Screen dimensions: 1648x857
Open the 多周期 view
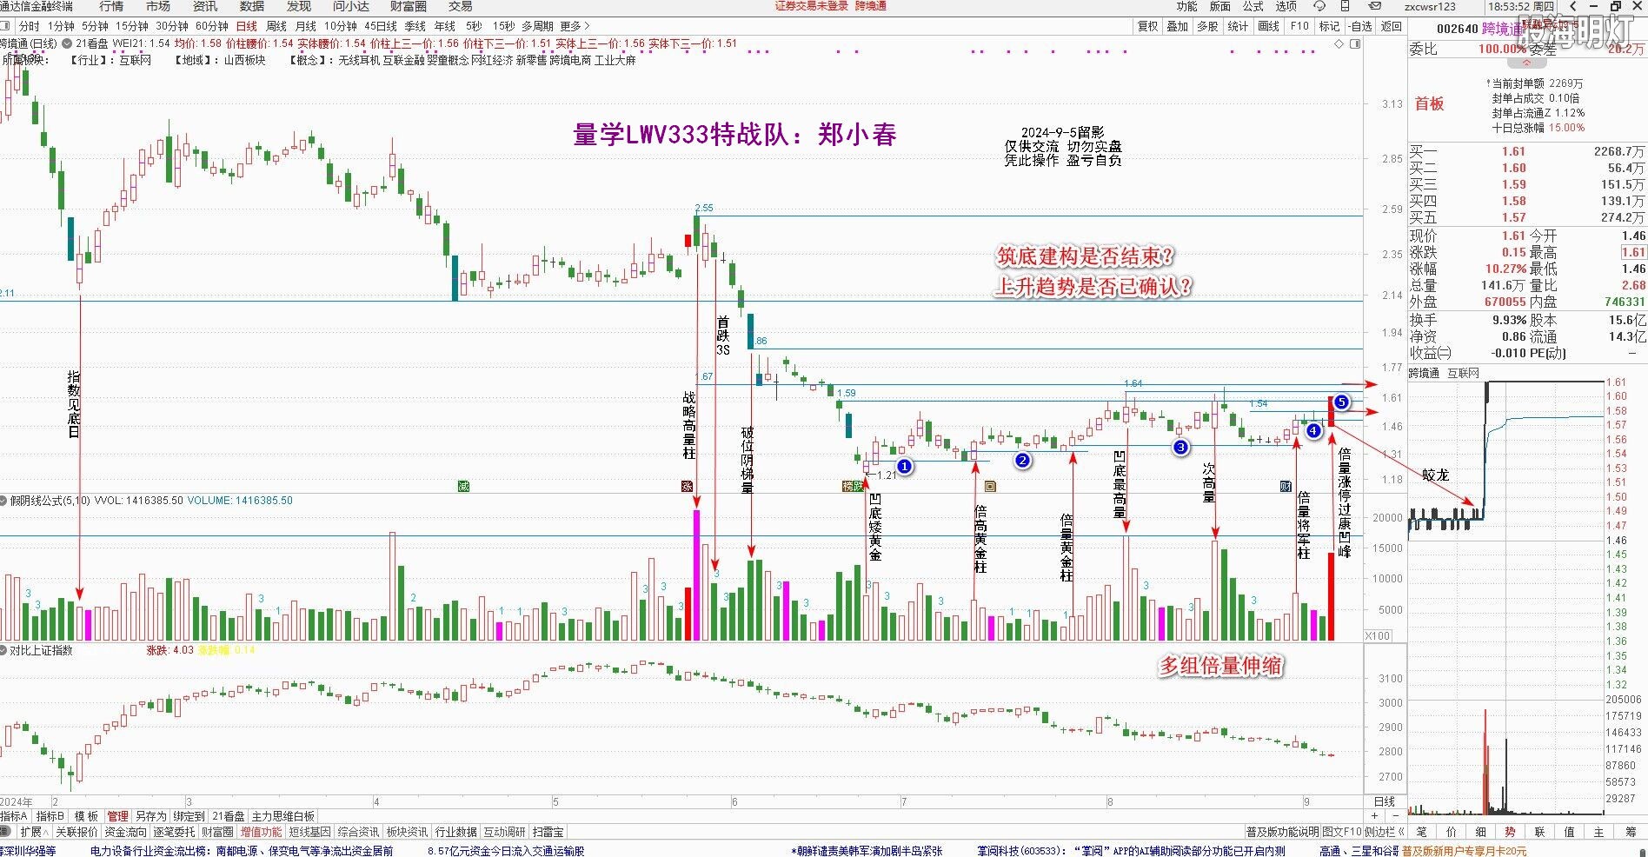(x=537, y=27)
